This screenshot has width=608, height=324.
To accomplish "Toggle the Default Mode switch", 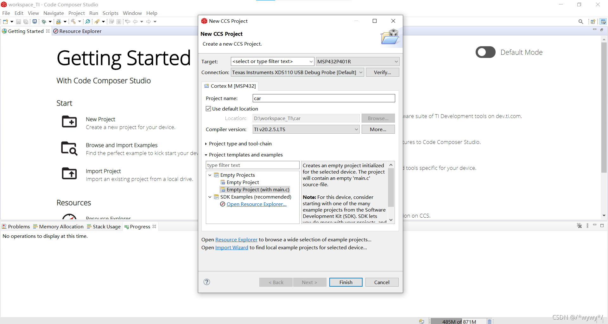I will pyautogui.click(x=485, y=52).
